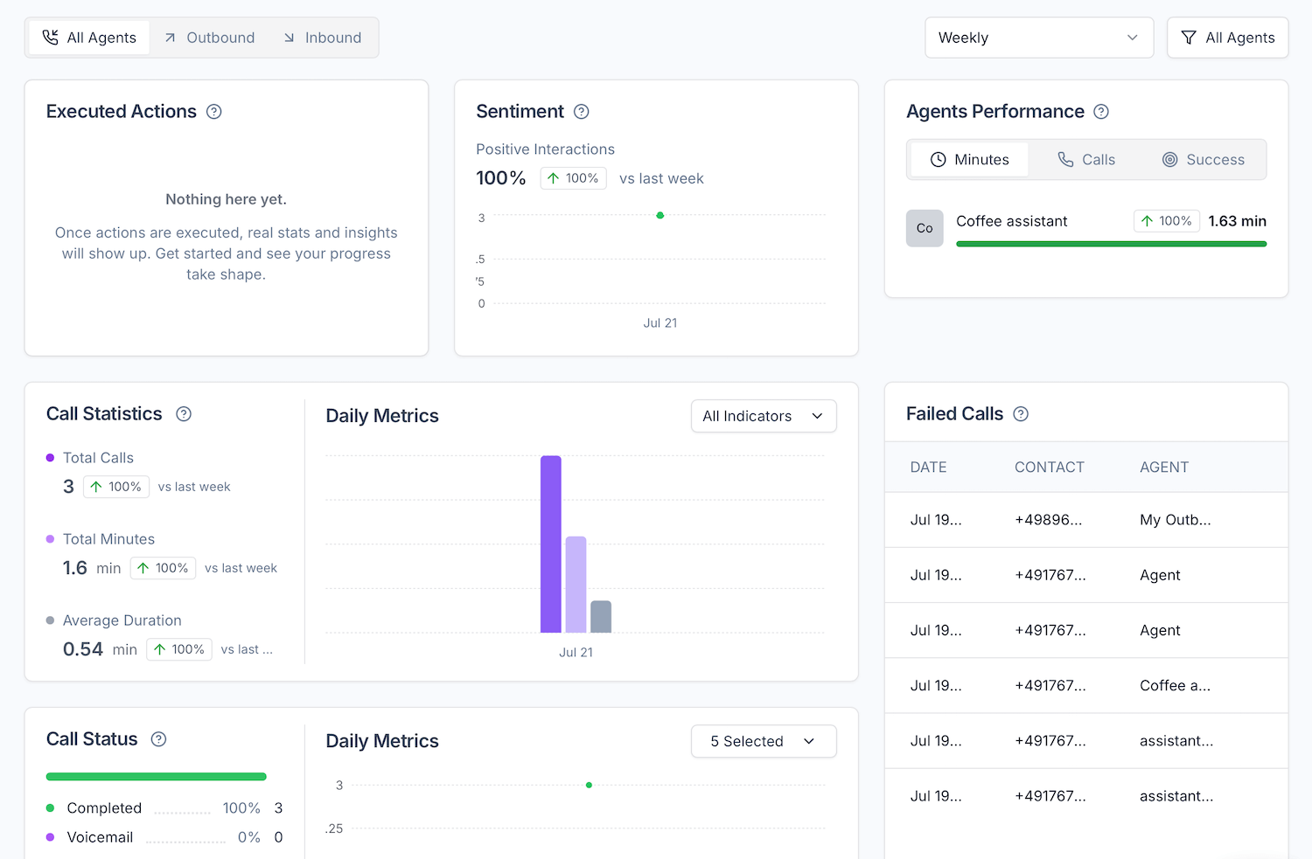Click the target icon on the Success tab
Viewport: 1312px width, 859px height.
coord(1170,159)
